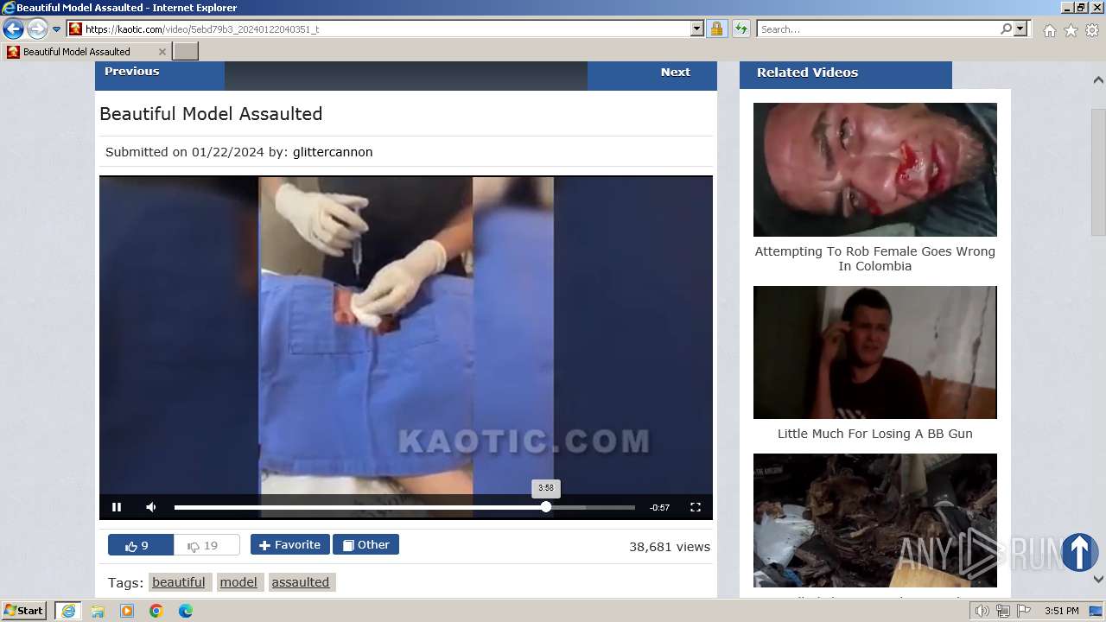Pause the video playback
The width and height of the screenshot is (1106, 622).
(117, 507)
